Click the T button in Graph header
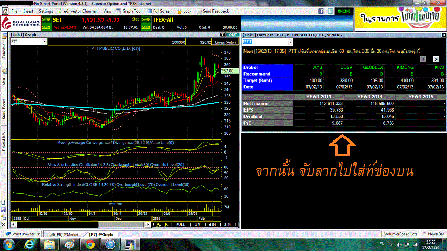 (x=222, y=35)
